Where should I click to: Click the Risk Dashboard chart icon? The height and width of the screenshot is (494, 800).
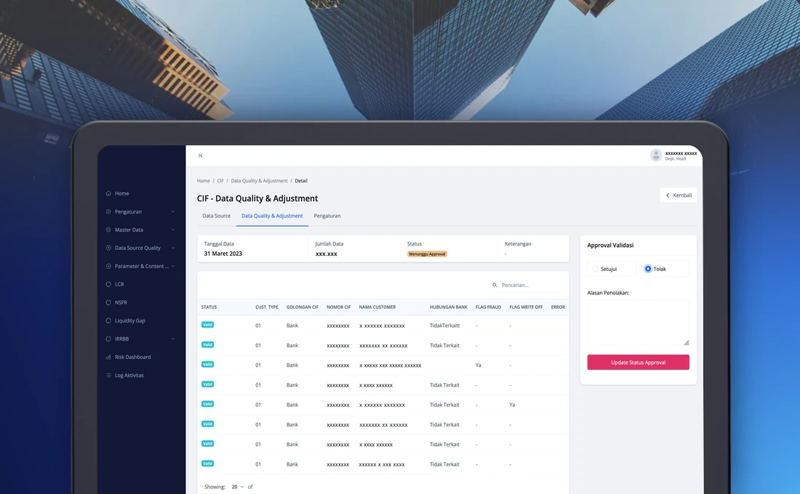(x=108, y=357)
